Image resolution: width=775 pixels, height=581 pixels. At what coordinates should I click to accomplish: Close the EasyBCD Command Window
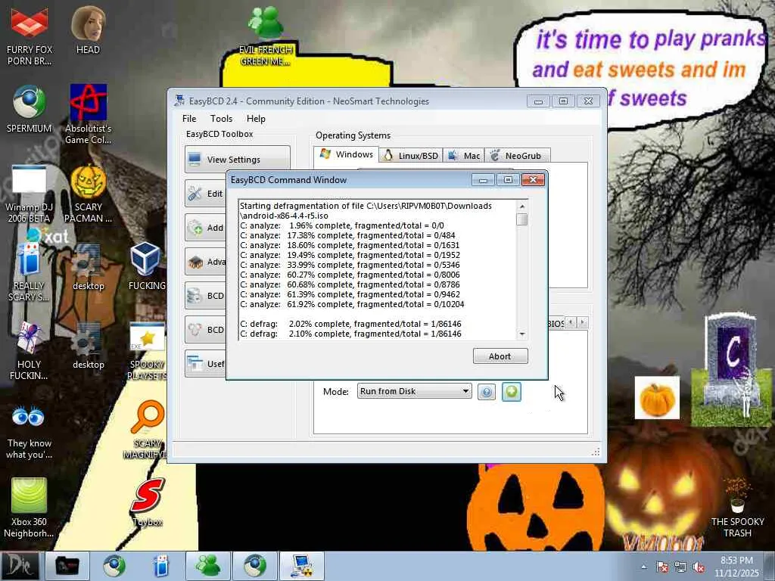(533, 180)
